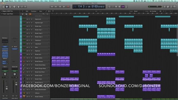The image size is (178, 100).
Task: Open the Navigate menu
Action: 30,1
